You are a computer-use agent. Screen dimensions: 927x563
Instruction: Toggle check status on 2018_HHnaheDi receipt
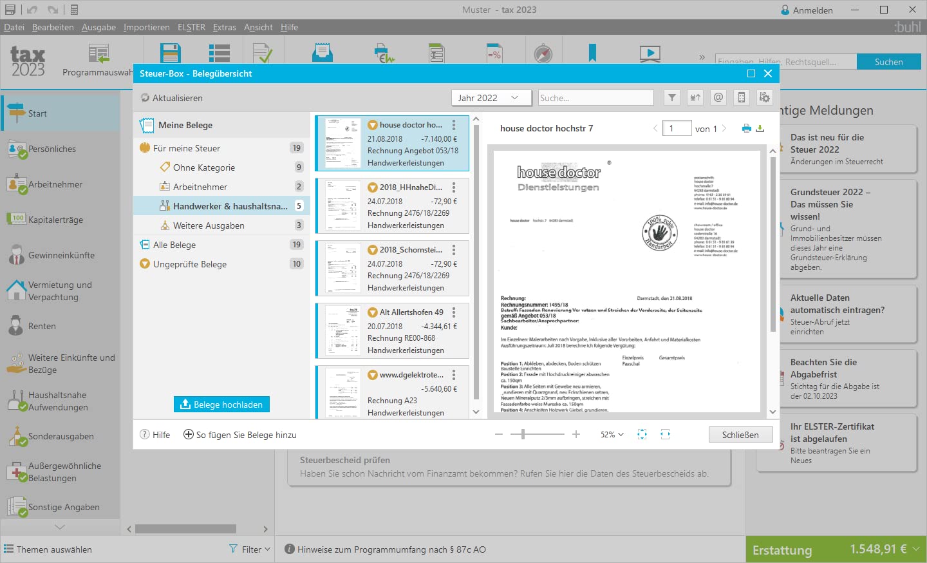372,187
